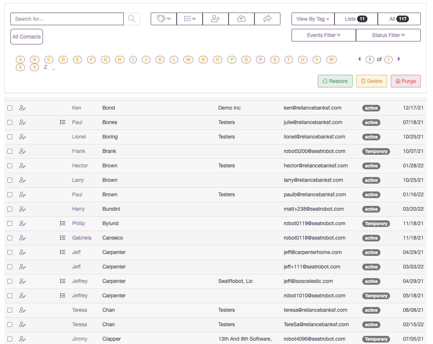The image size is (433, 344).
Task: Open the Status Filter dropdown
Action: pos(388,35)
